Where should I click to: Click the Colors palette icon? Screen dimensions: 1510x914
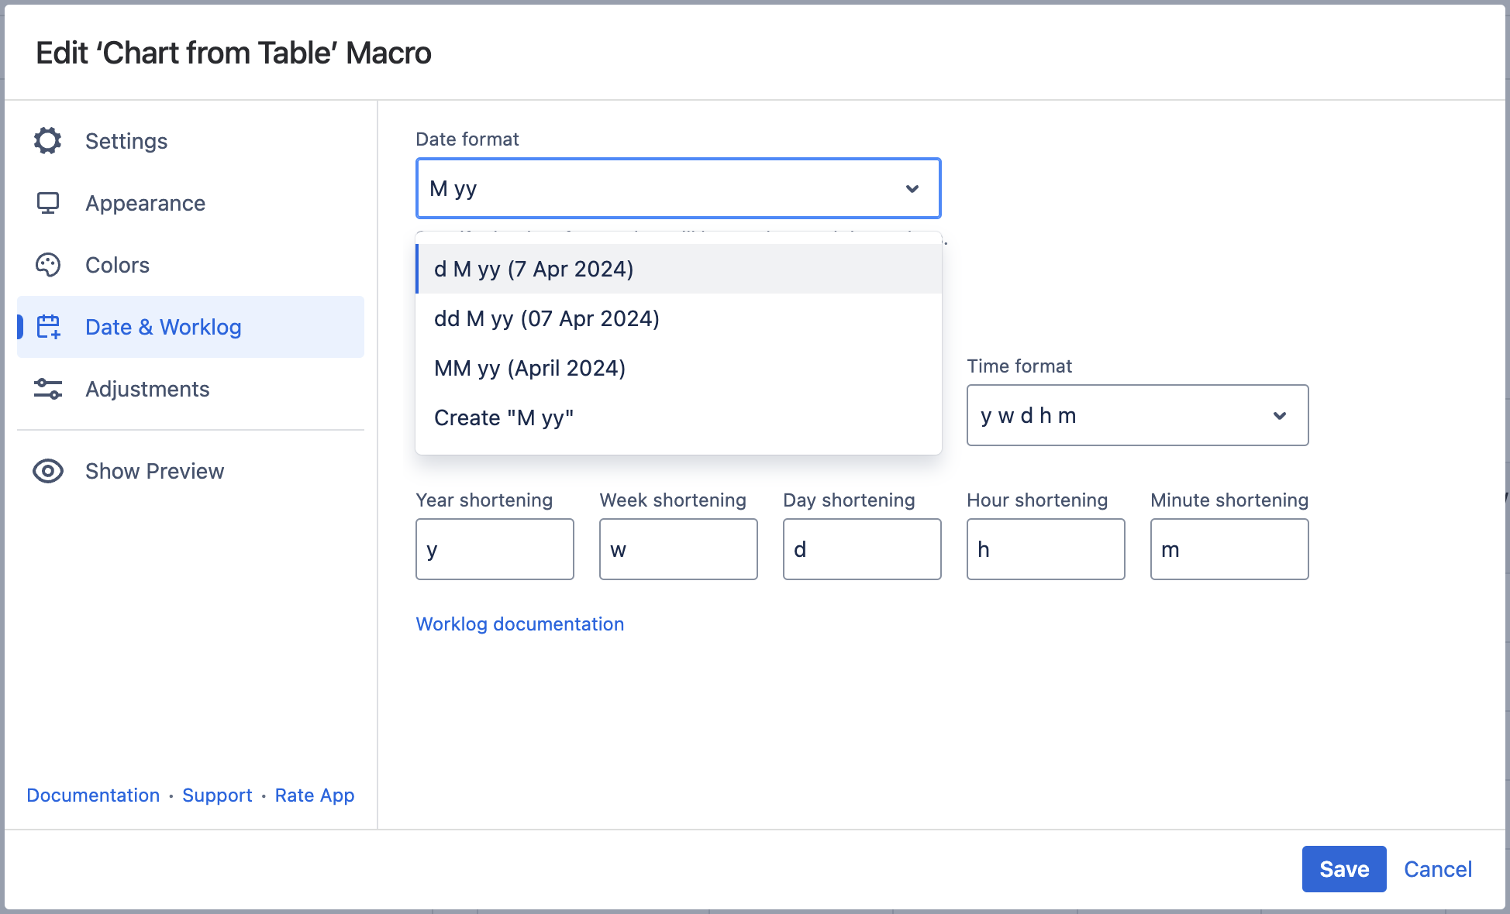(47, 265)
